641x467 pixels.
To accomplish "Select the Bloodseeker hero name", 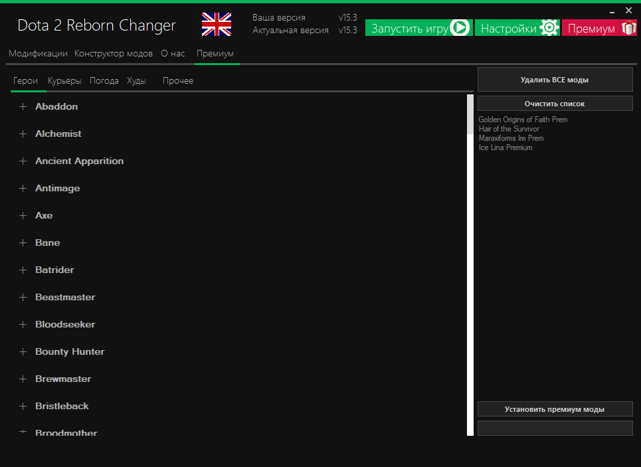I will [65, 325].
